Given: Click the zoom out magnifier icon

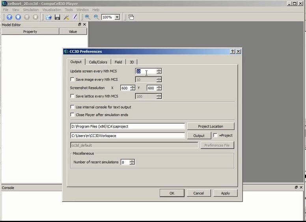Looking at the screenshot, I should pyautogui.click(x=96, y=17).
